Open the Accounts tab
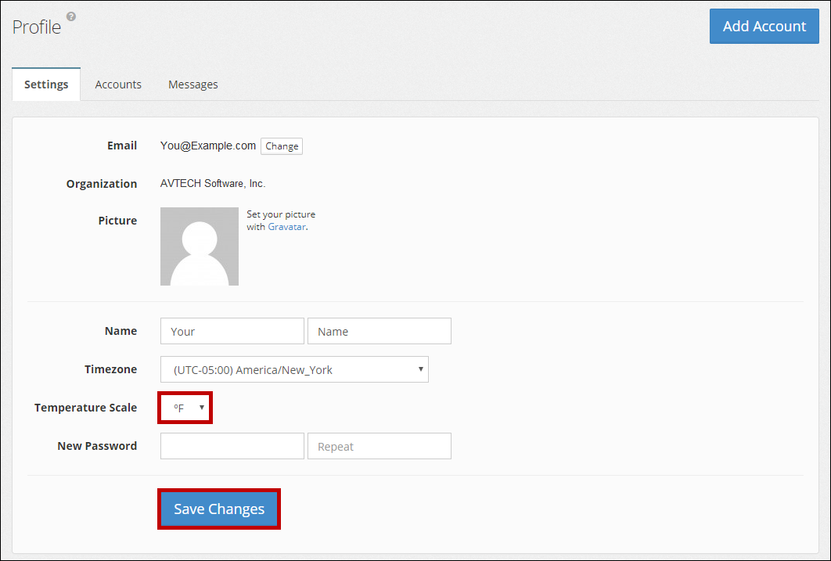Viewport: 831px width, 561px height. 118,85
